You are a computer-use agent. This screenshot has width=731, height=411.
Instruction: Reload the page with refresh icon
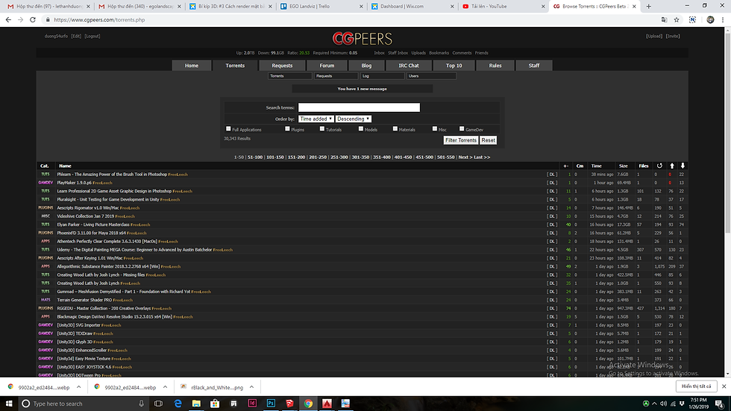[x=33, y=19]
